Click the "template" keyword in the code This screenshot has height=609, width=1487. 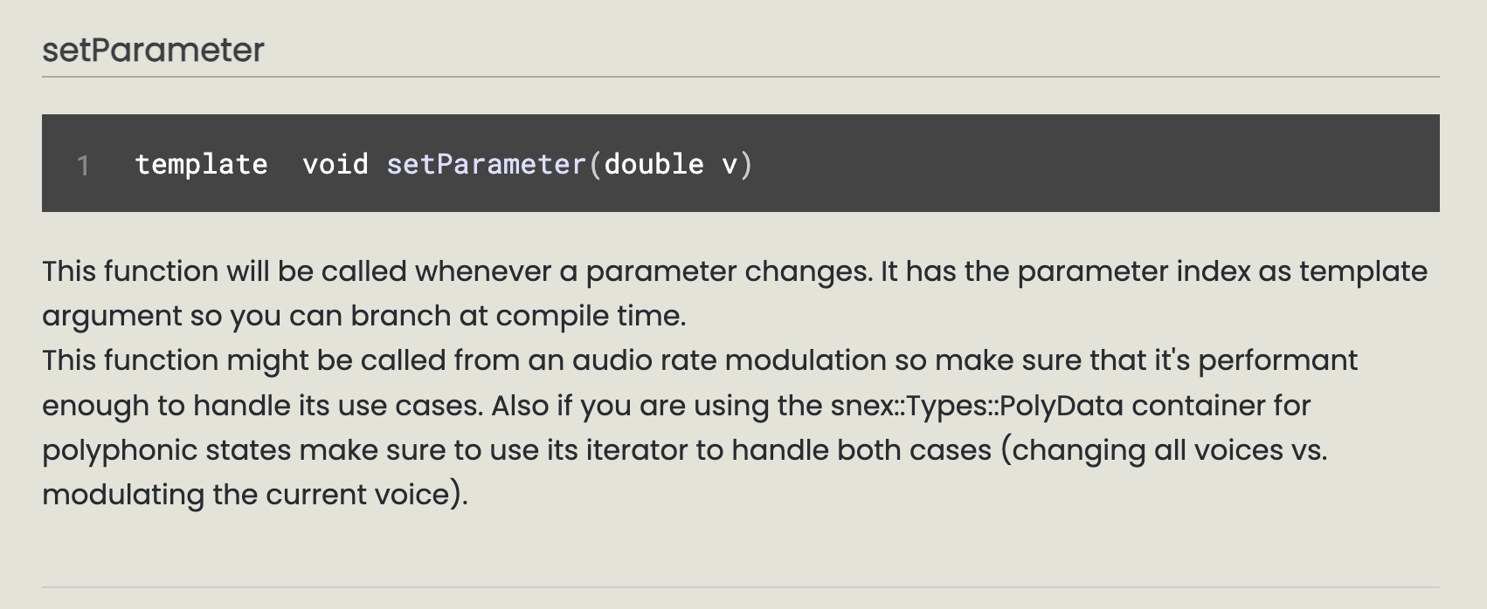pos(201,164)
